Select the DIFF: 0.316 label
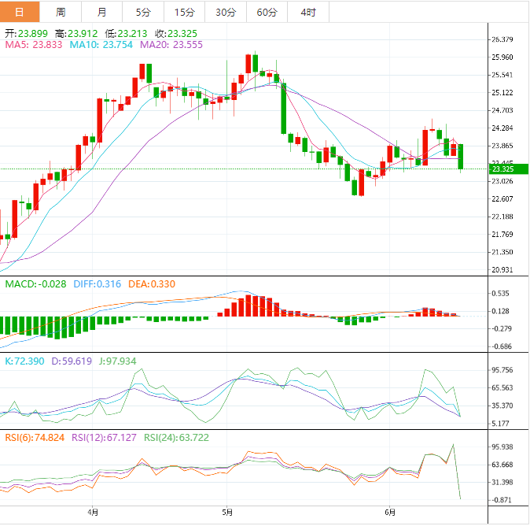The width and height of the screenshot is (530, 526). (98, 283)
